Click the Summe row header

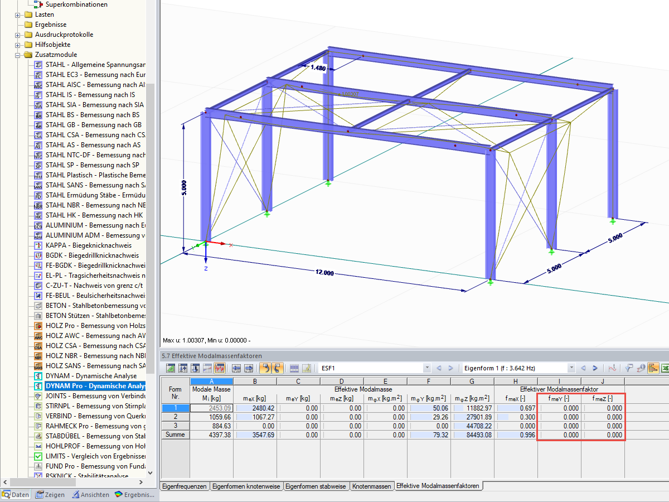(176, 435)
